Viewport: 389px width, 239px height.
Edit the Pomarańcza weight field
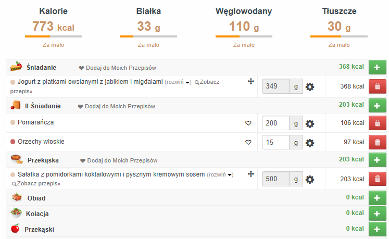(x=275, y=123)
